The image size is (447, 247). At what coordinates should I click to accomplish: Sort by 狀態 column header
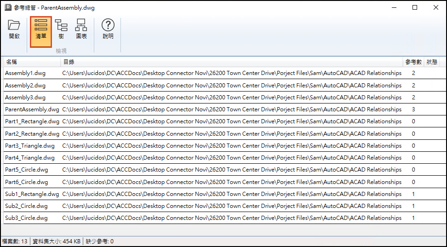click(432, 62)
